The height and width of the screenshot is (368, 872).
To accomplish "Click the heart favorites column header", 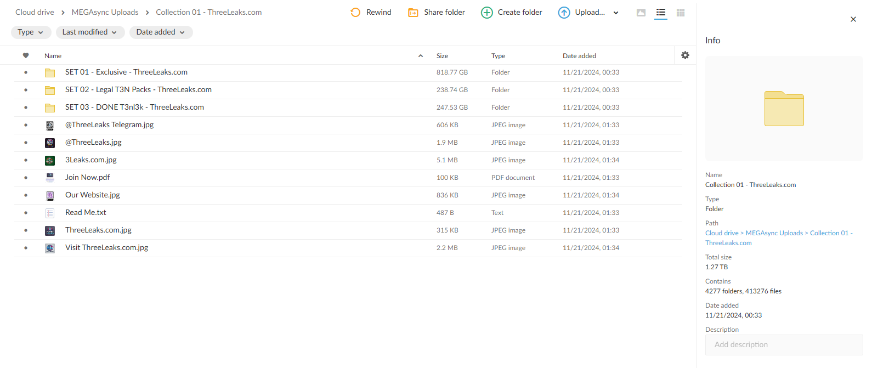I will (26, 55).
